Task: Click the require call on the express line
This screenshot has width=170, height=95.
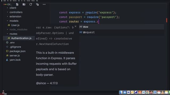Action: 91,12
